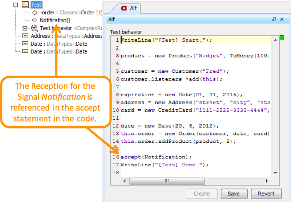Click the vertical scrollbar up arrow
The height and width of the screenshot is (202, 291).
[x=276, y=40]
